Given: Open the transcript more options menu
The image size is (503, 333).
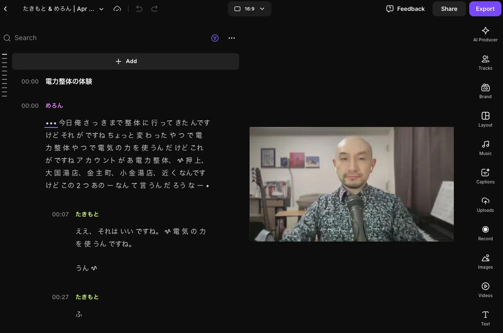Looking at the screenshot, I should click(232, 38).
